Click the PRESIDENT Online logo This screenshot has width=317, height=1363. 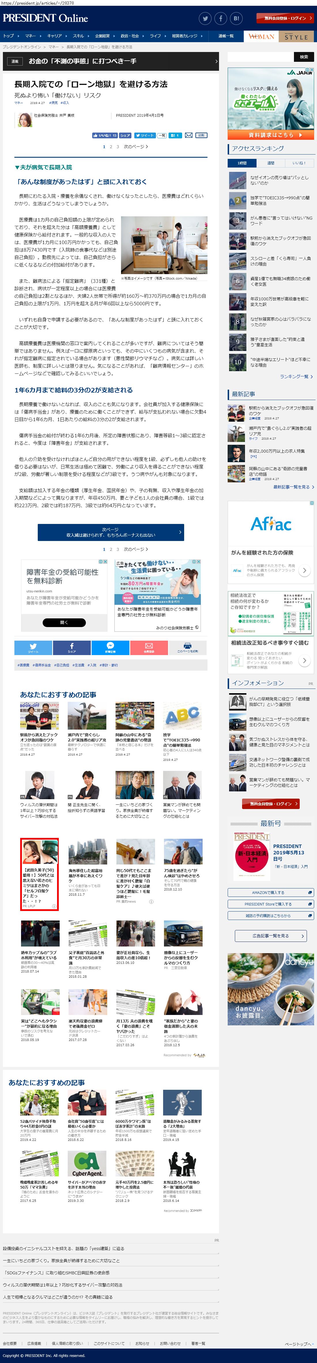click(46, 18)
